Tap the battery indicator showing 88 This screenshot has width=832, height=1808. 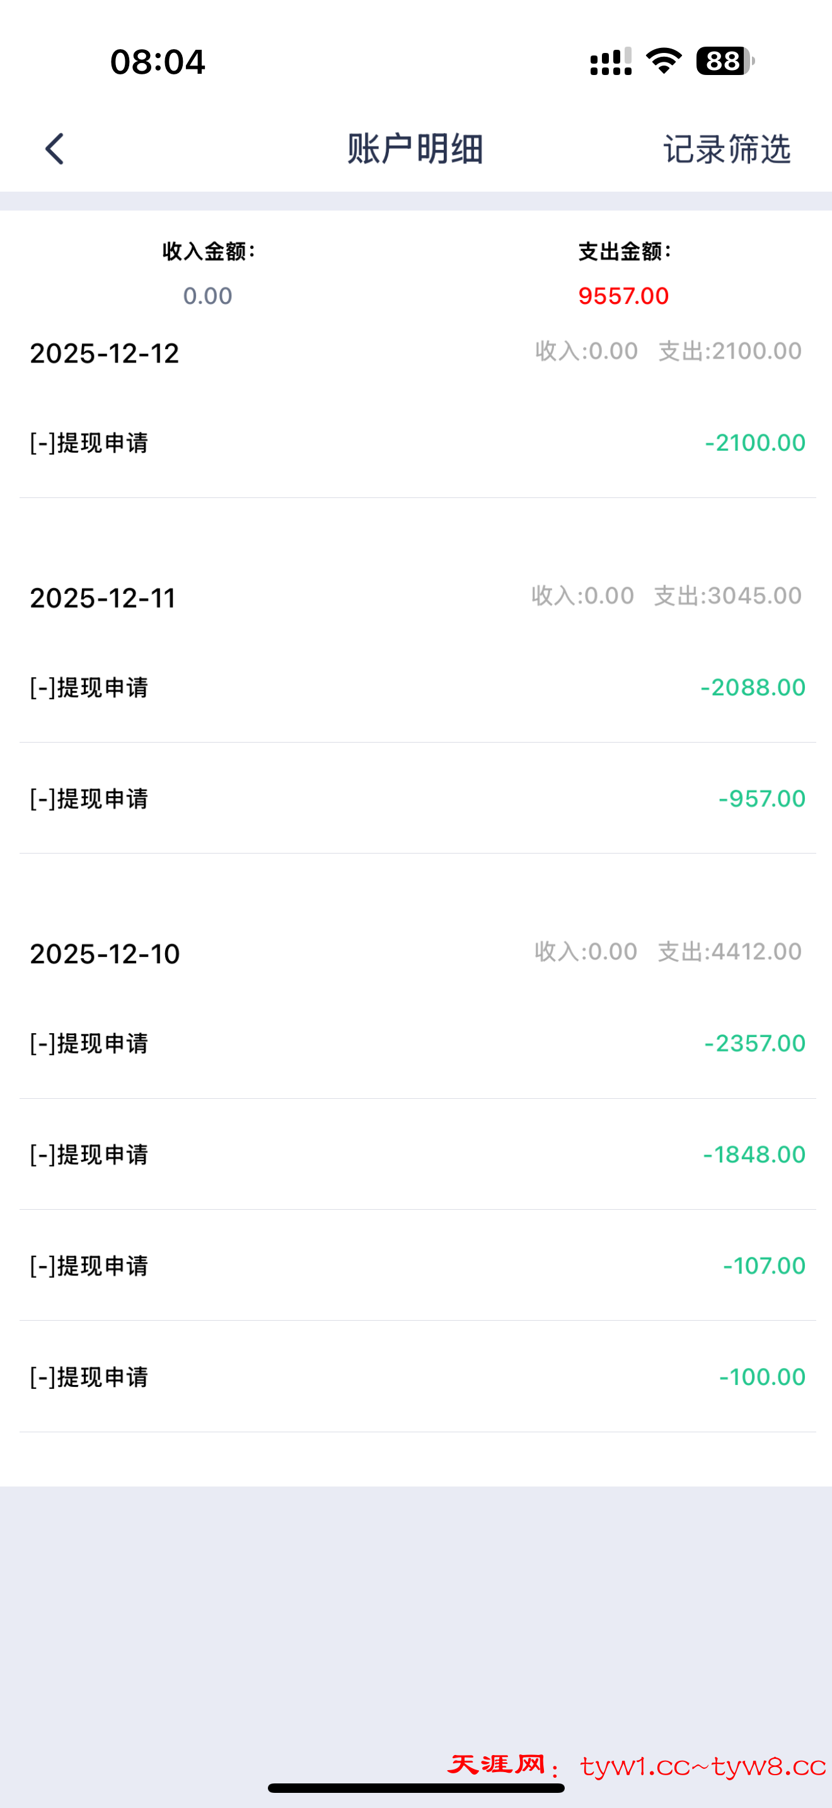[724, 61]
